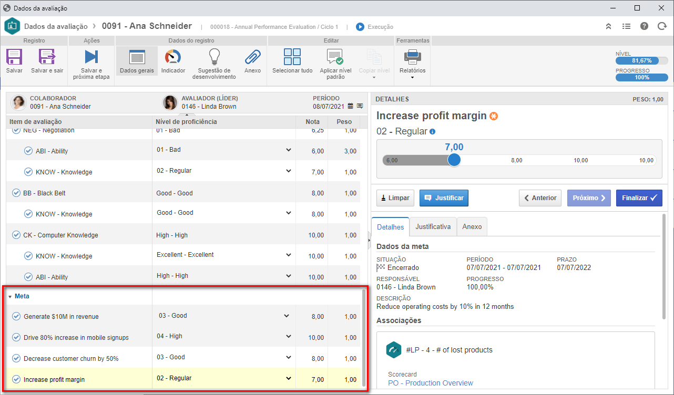Click the Execução play status icon
The width and height of the screenshot is (674, 395).
(360, 27)
